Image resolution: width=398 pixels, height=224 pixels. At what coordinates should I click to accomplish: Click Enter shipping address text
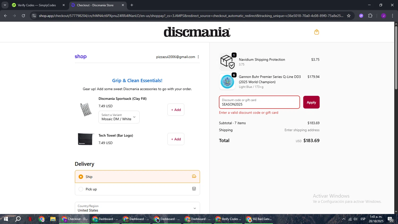[302, 130]
